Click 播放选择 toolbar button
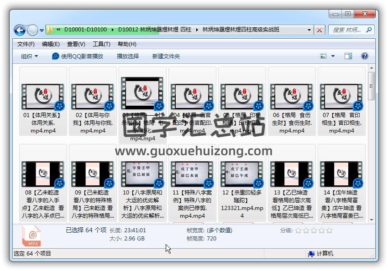The width and height of the screenshot is (388, 271). tap(128, 56)
